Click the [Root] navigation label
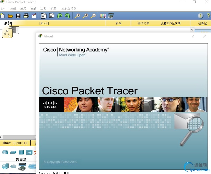211x174 pixels. [x=44, y=23]
